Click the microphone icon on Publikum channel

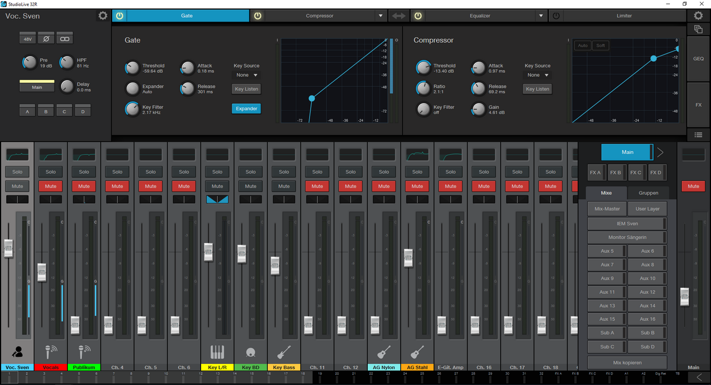84,351
